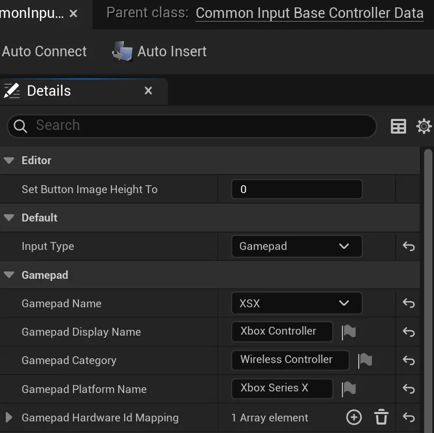Toggle localization flag for Gamepad Display Name
This screenshot has width=434, height=433.
349,331
